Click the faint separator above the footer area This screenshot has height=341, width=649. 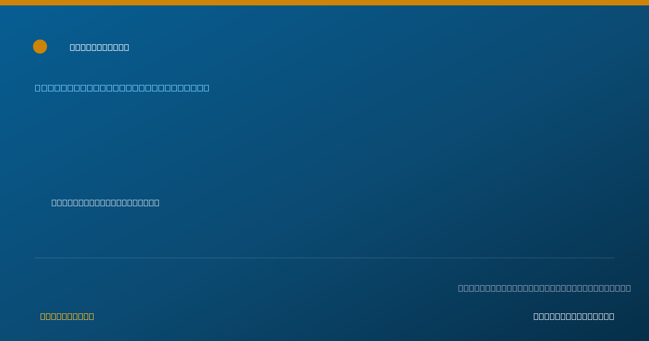tap(325, 258)
